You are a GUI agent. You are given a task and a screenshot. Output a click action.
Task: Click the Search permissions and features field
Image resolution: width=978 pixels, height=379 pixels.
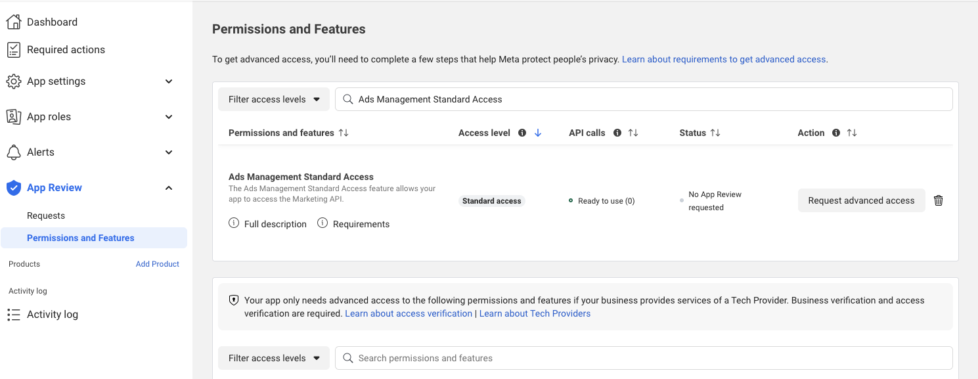pyautogui.click(x=644, y=358)
